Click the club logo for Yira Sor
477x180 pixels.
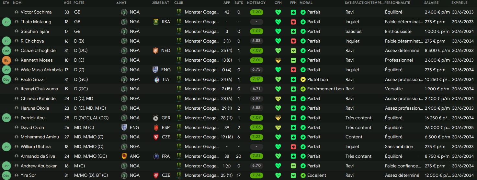[179, 175]
